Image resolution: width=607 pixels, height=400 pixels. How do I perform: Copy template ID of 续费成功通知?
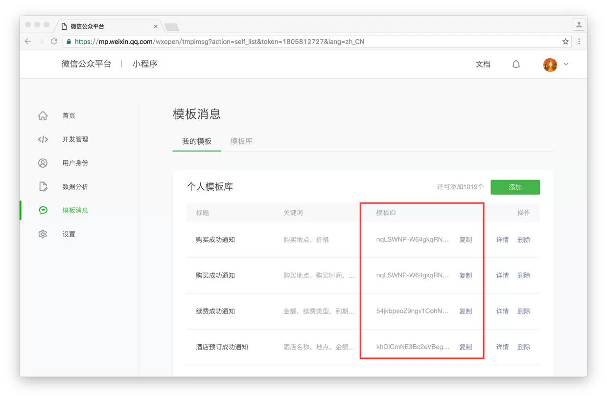click(x=466, y=311)
